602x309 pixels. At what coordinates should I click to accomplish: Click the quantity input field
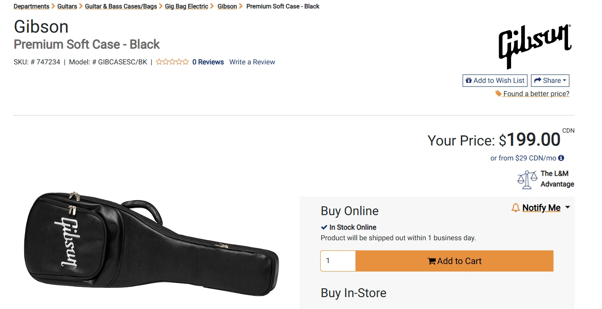click(338, 261)
